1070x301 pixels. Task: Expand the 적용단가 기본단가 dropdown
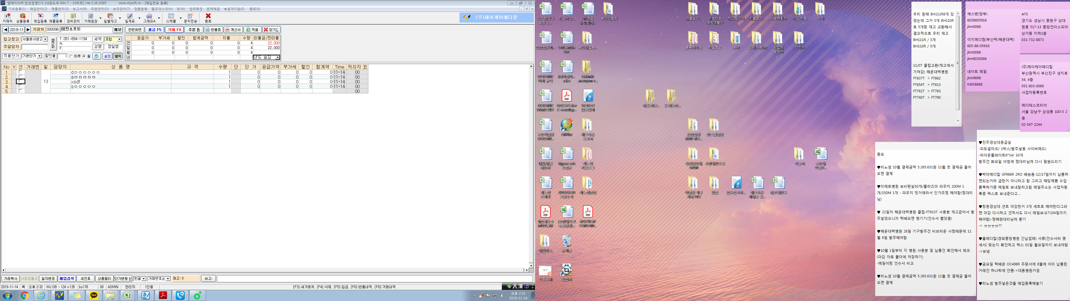[x=40, y=56]
